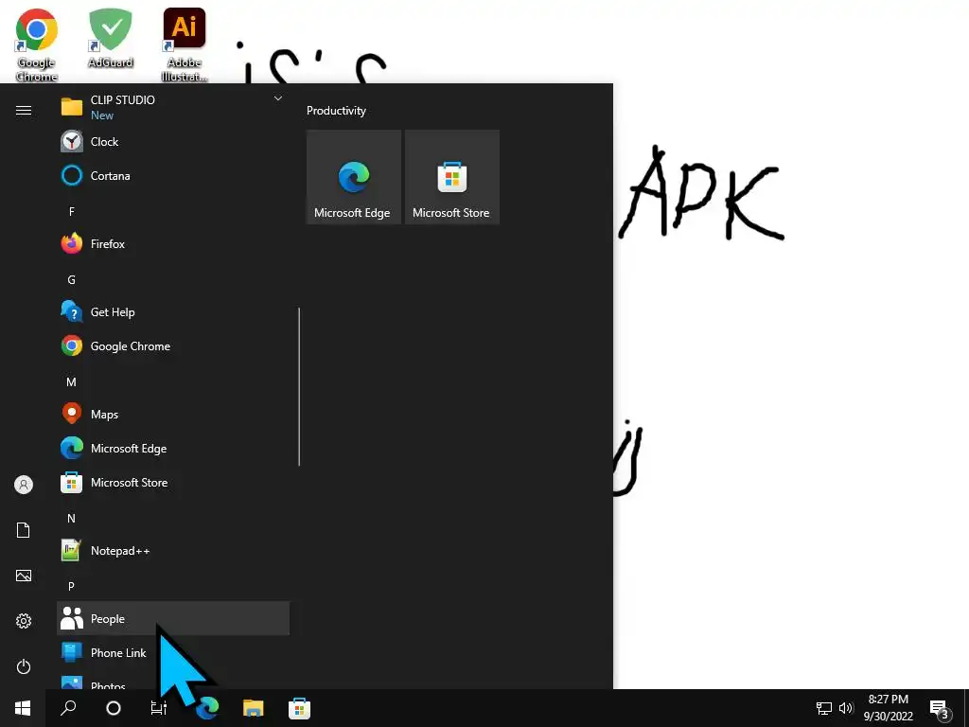
Task: Open Documents from Start sidebar
Action: [24, 530]
